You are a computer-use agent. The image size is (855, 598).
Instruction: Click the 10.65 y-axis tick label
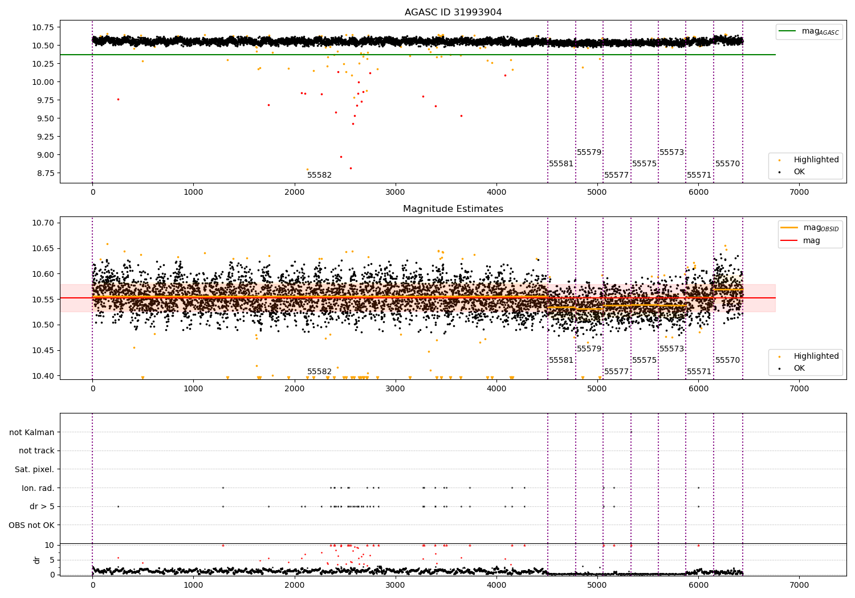click(43, 248)
